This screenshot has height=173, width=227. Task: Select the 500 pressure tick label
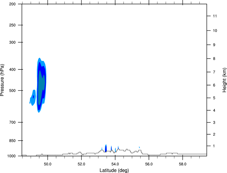click(12, 90)
